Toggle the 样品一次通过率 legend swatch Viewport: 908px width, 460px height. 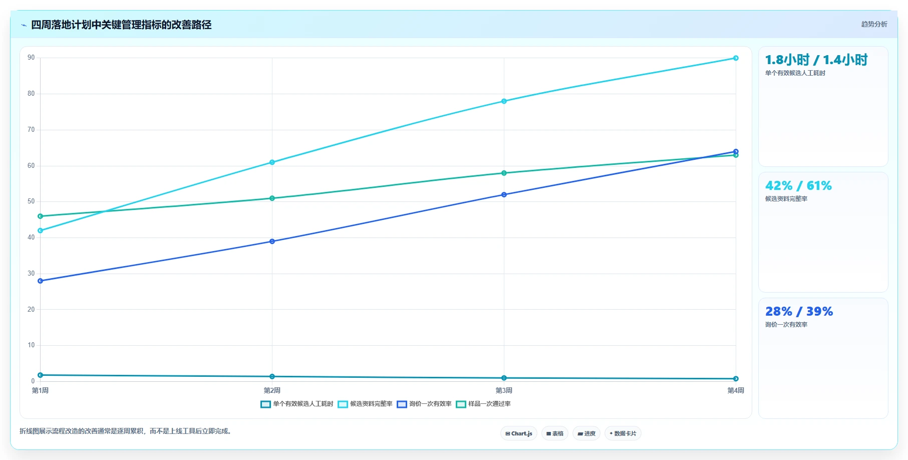point(461,404)
